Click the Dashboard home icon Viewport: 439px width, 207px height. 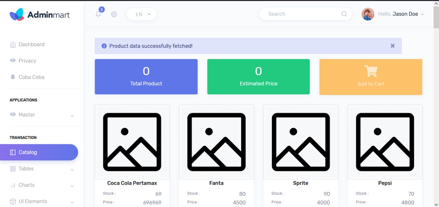pos(13,45)
